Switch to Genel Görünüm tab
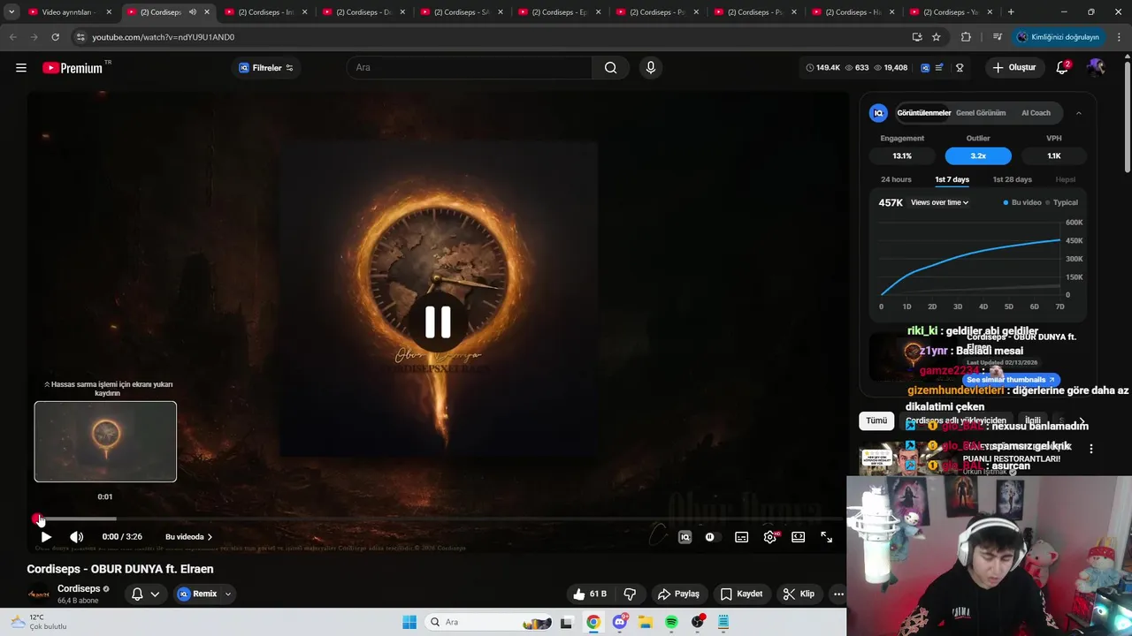This screenshot has height=636, width=1132. coord(981,113)
